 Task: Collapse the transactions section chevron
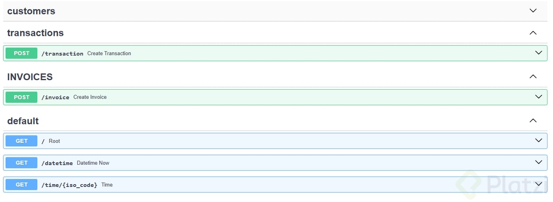point(533,33)
